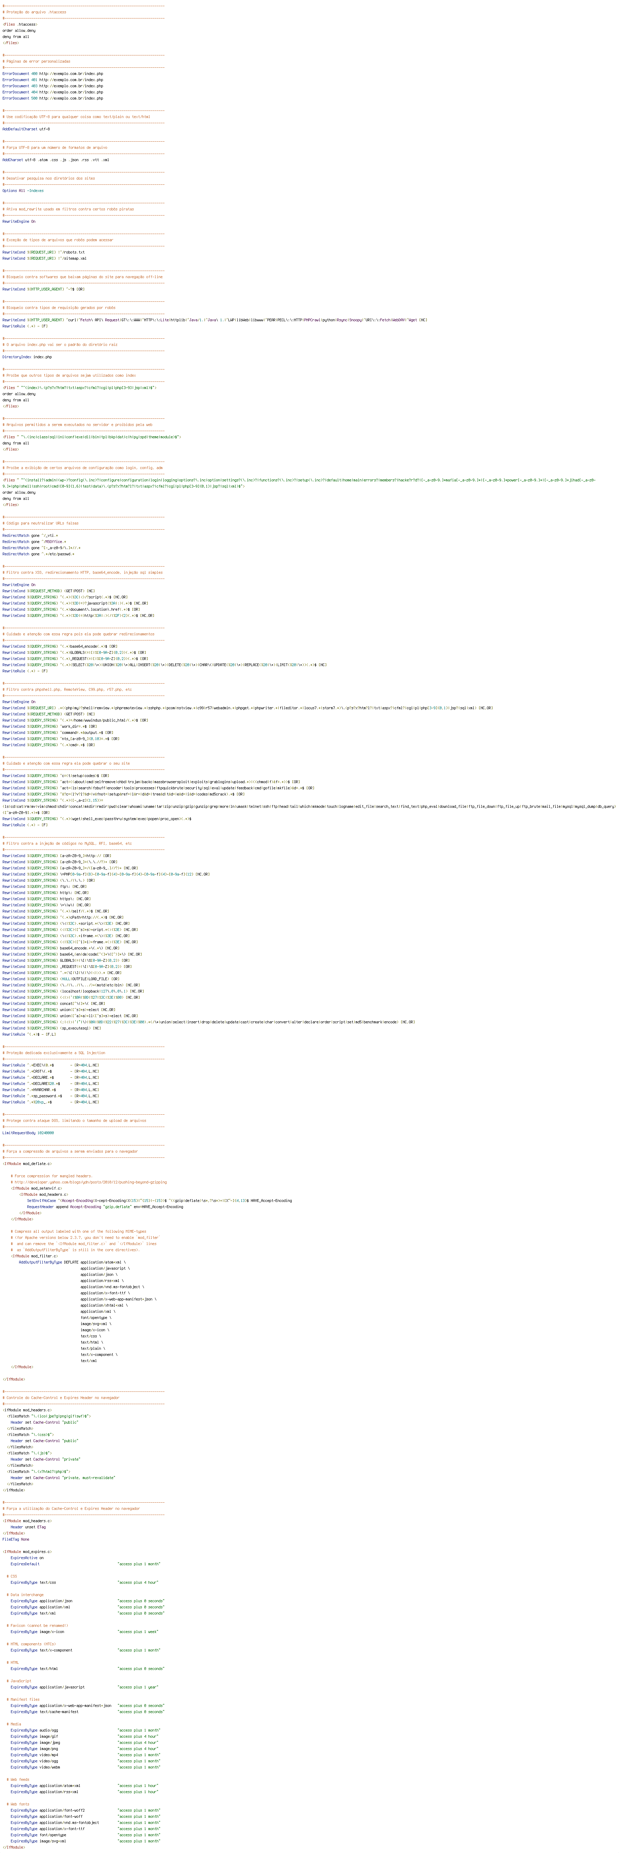Click the '<IfModule mod_deflate.c>' opening tag
This screenshot has height=1853, width=619.
27,1163
